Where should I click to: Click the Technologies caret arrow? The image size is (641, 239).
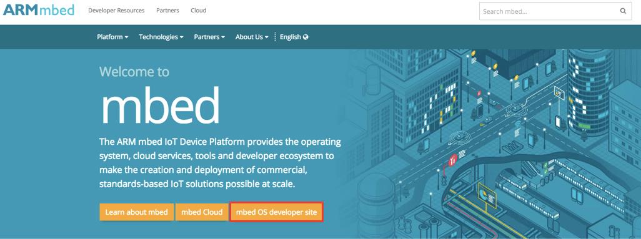pyautogui.click(x=182, y=37)
